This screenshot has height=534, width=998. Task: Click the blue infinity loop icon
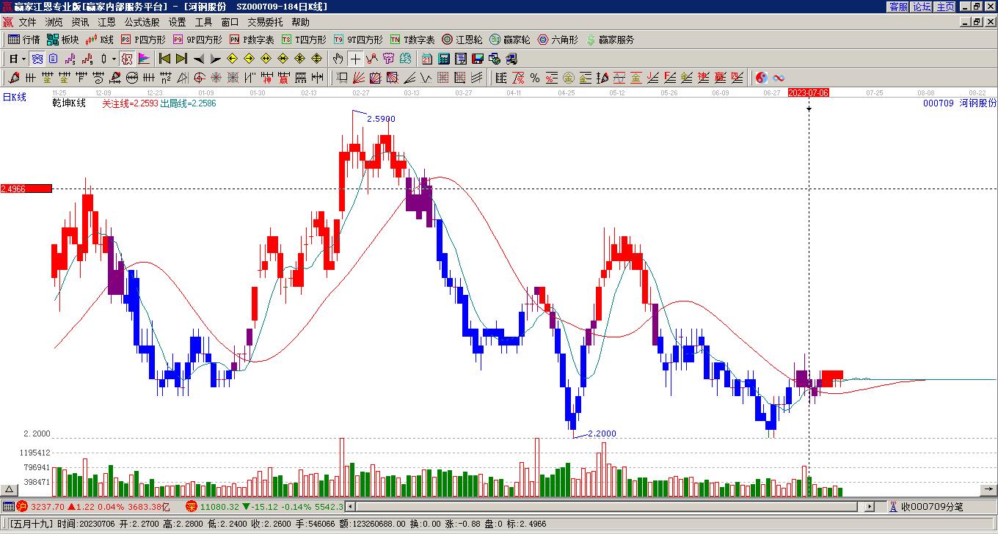pyautogui.click(x=779, y=78)
